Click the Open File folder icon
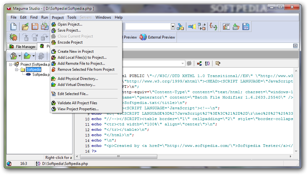The image size is (308, 175). tap(25, 27)
